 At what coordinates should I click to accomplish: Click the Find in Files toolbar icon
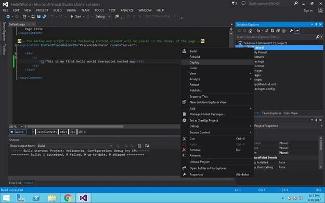click(117, 17)
